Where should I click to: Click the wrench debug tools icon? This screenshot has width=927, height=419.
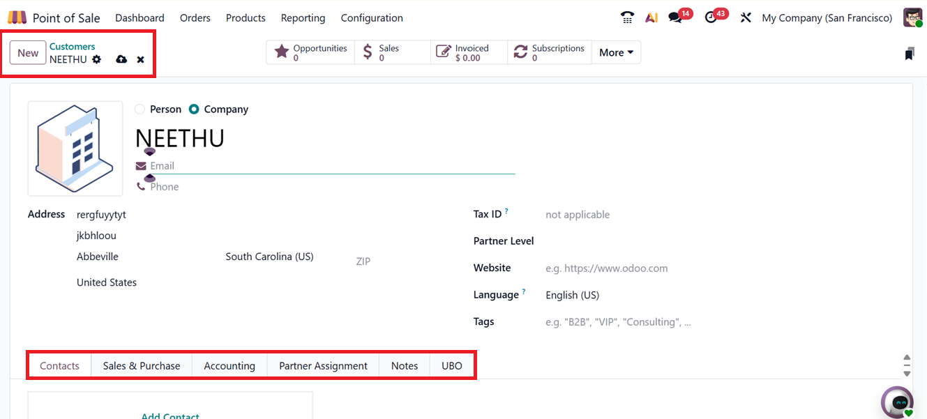coord(746,17)
